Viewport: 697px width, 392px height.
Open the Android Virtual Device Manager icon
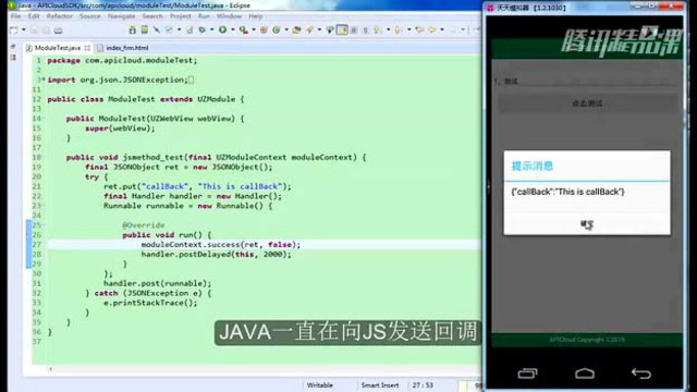pos(144,30)
